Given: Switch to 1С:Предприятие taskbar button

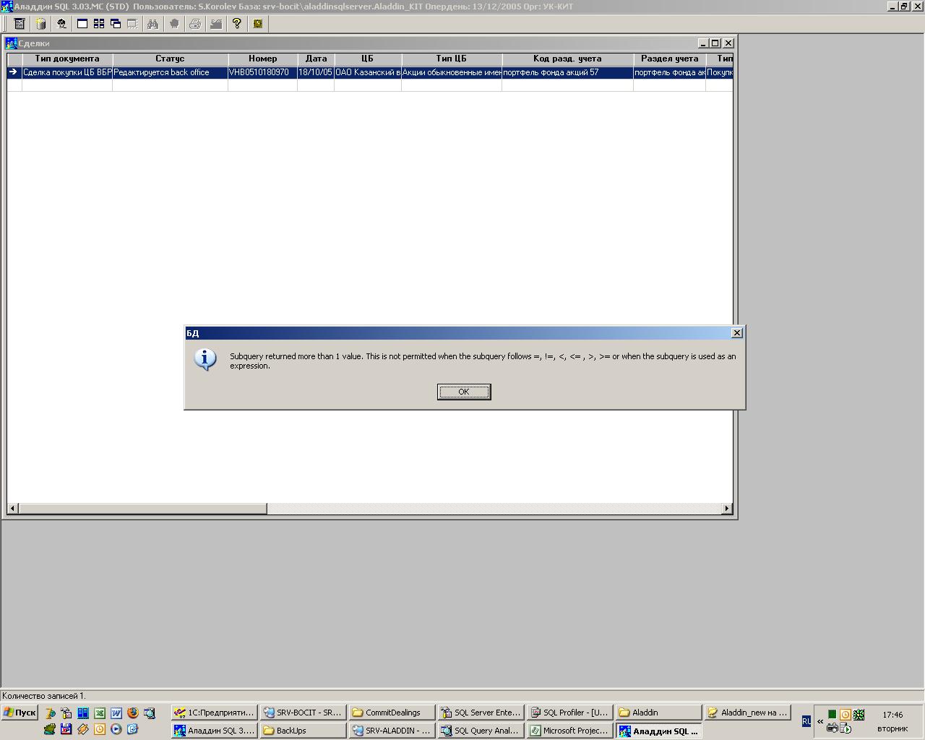Looking at the screenshot, I should [x=214, y=713].
